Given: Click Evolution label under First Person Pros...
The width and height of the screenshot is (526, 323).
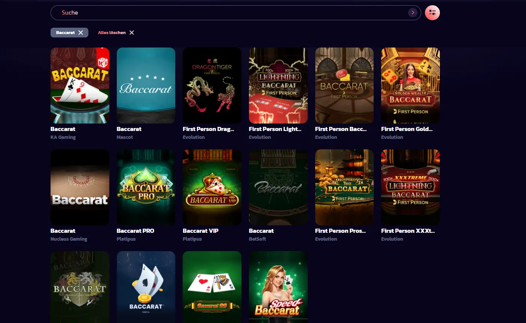Looking at the screenshot, I should 326,239.
